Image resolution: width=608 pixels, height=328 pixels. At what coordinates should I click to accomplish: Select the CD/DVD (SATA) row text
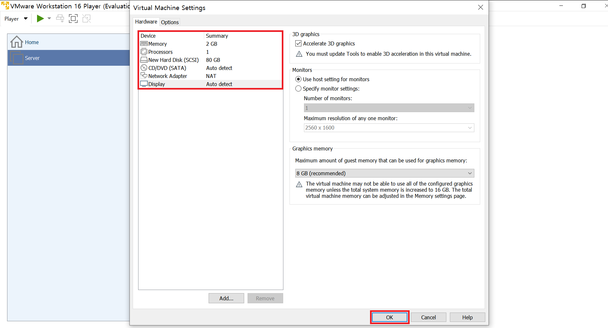click(167, 68)
